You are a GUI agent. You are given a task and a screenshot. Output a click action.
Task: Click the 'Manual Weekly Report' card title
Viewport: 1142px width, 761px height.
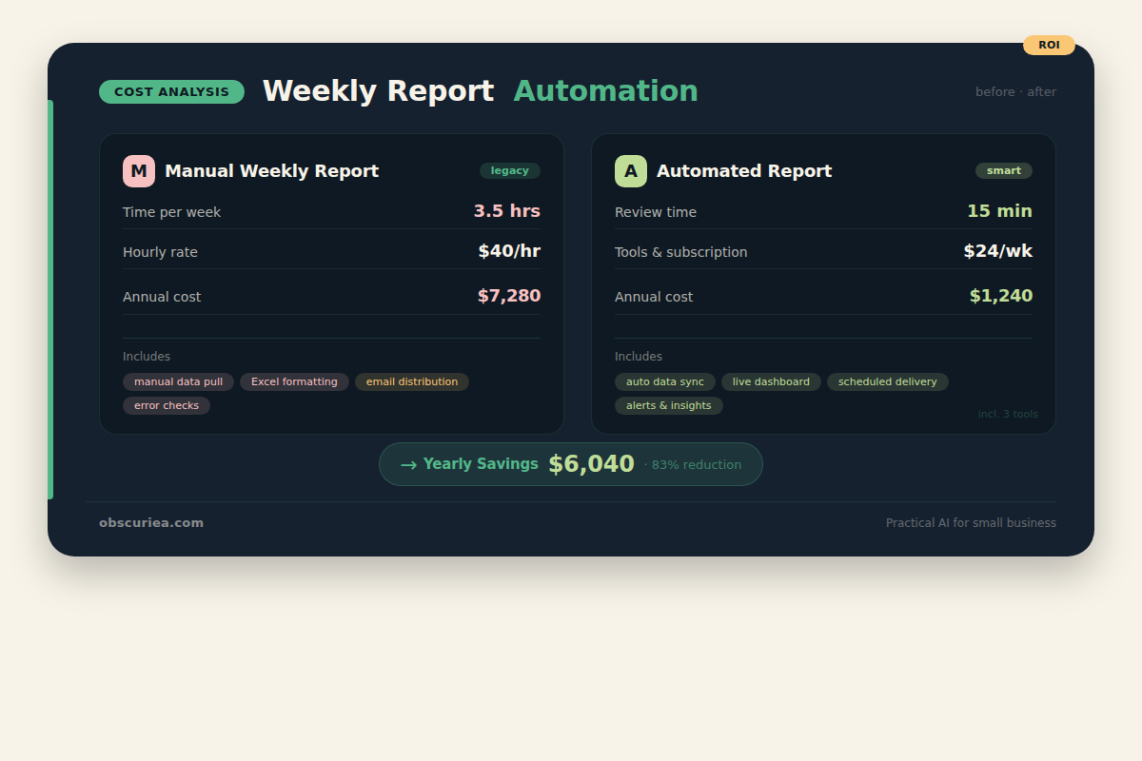pos(272,171)
